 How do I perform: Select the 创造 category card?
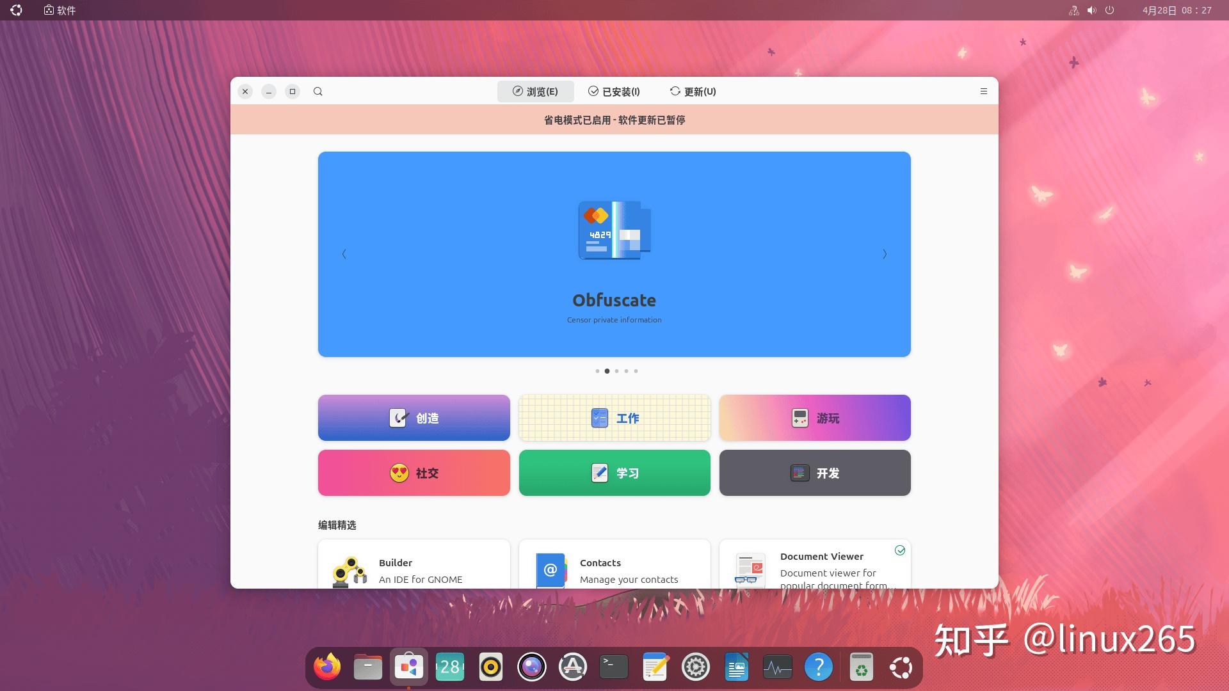tap(414, 418)
